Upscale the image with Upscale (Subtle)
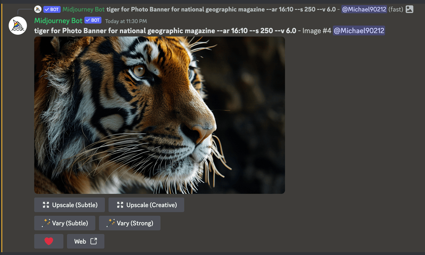Image resolution: width=425 pixels, height=255 pixels. tap(70, 205)
